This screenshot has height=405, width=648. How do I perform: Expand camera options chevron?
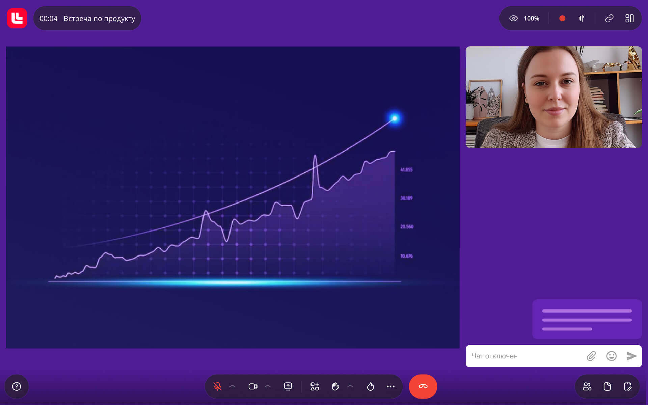(268, 386)
